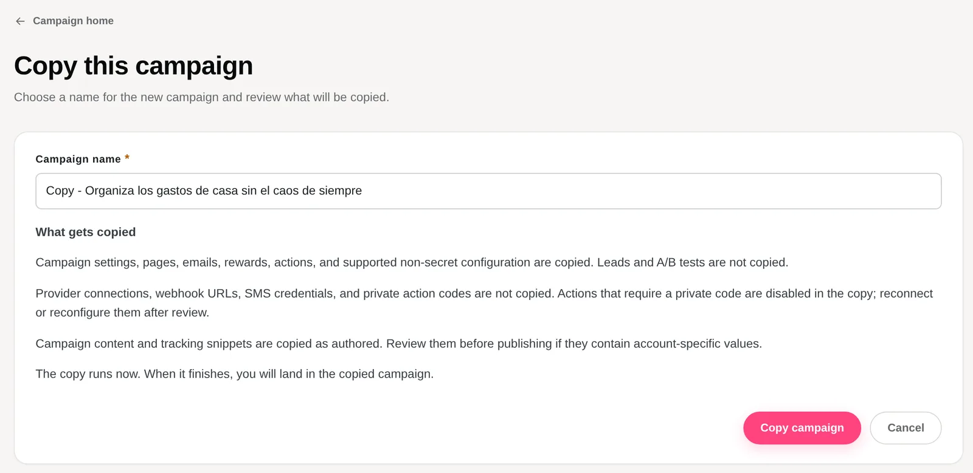Click into the Campaign name field
Viewport: 973px width, 473px height.
(x=488, y=191)
